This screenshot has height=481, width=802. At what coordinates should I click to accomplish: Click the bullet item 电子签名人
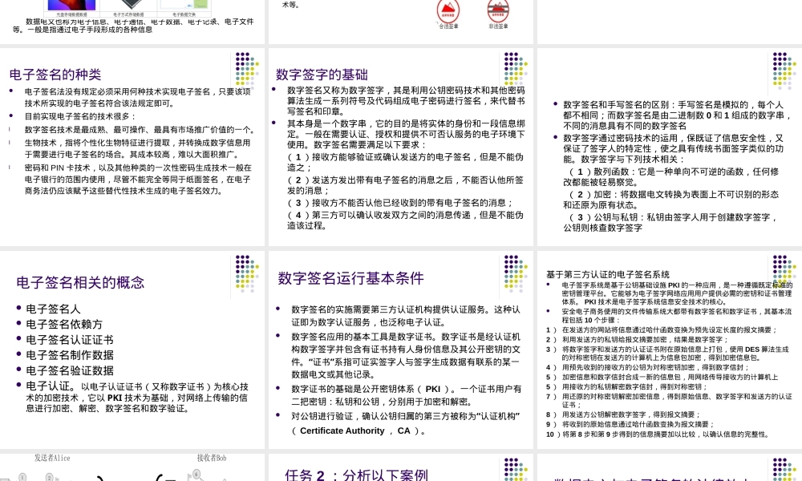pyautogui.click(x=53, y=309)
